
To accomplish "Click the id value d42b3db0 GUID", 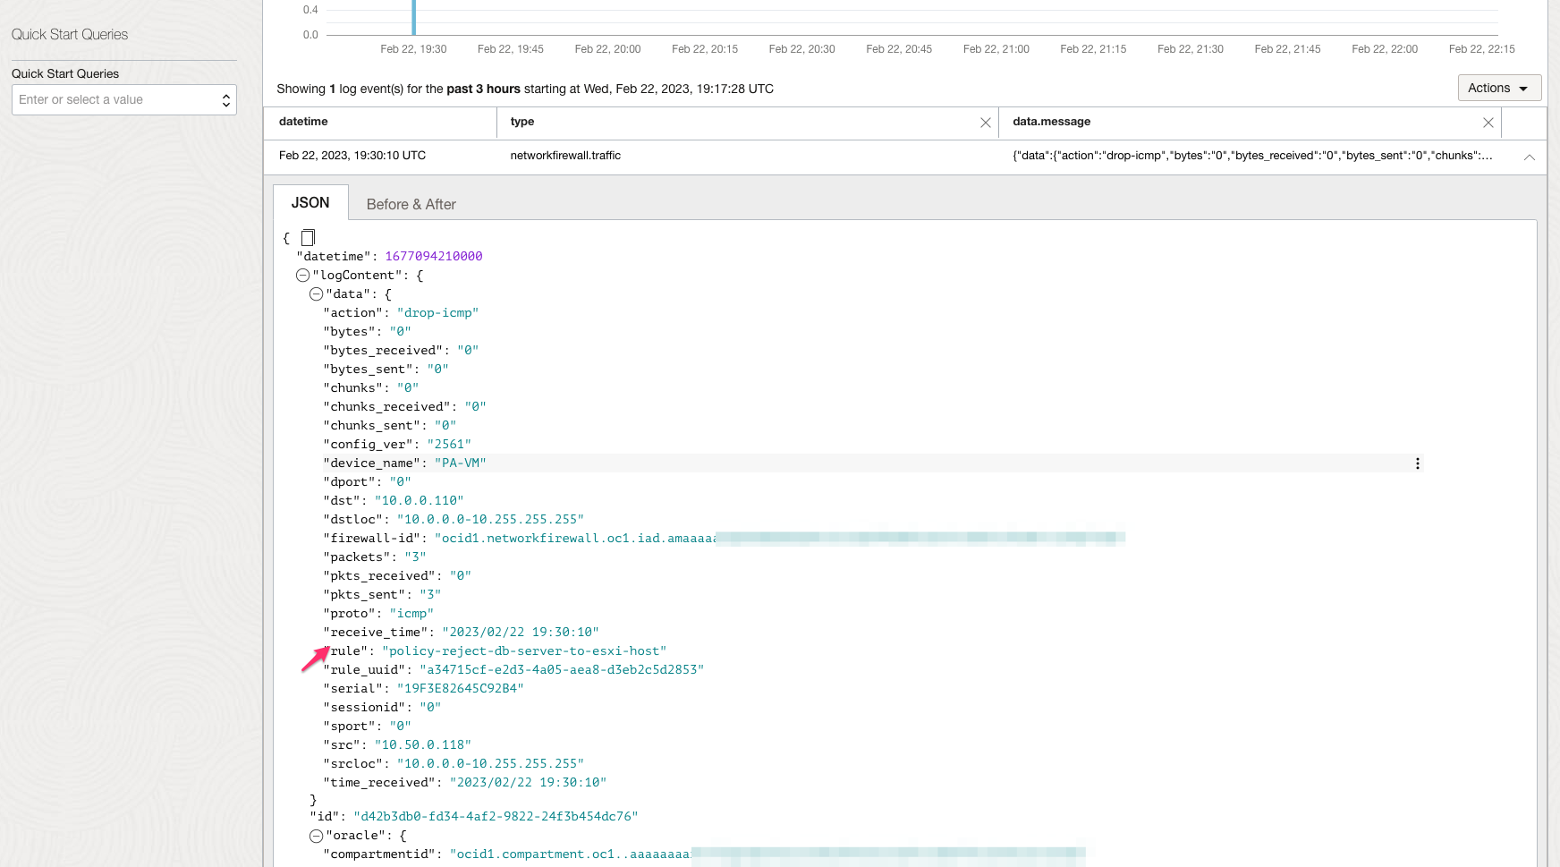I will 496,817.
